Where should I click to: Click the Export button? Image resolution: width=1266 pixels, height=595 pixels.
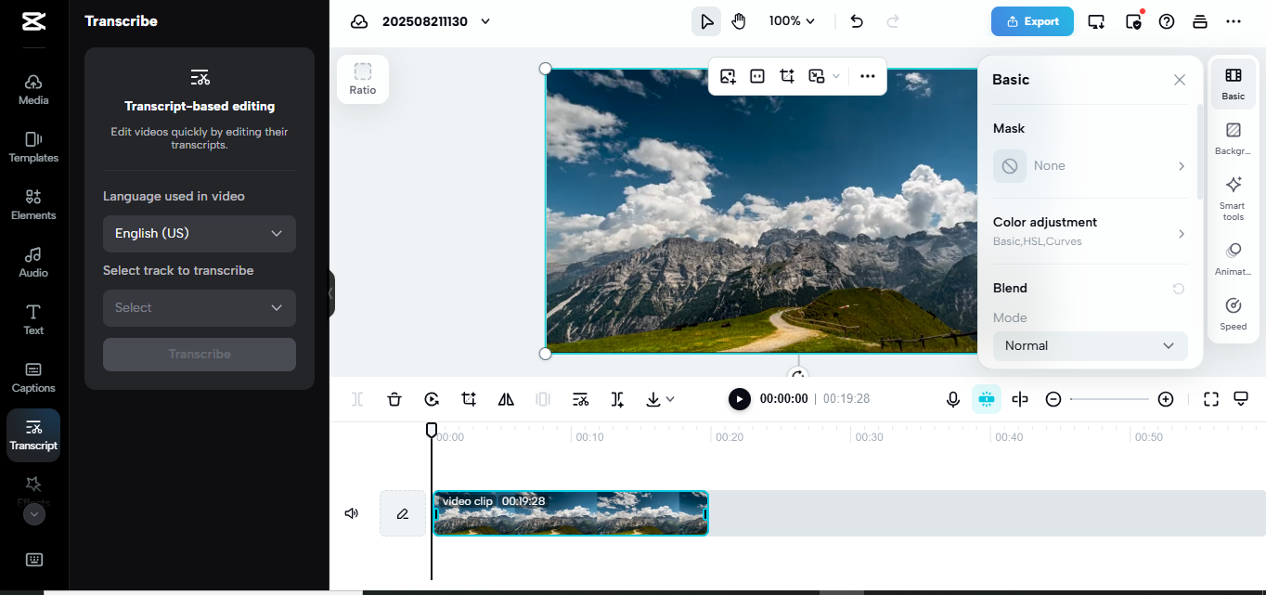(1032, 19)
